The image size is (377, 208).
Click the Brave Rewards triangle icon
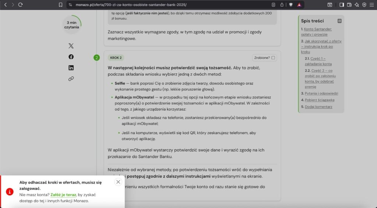299,5
